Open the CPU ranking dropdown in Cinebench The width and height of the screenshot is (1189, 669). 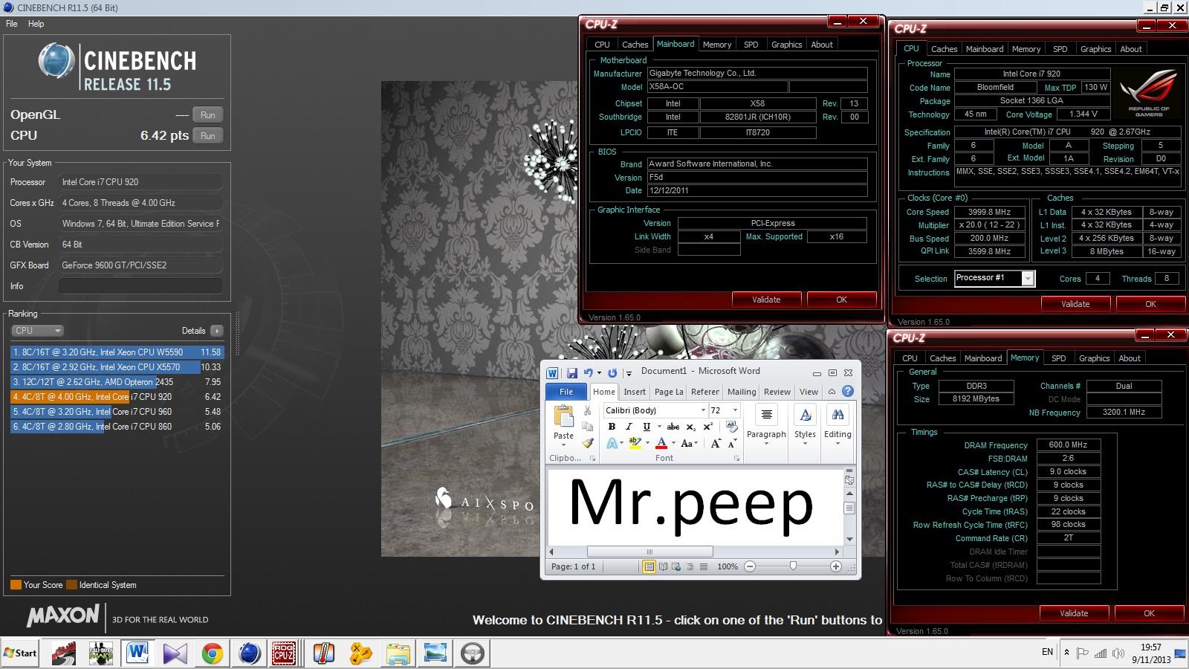click(x=37, y=331)
